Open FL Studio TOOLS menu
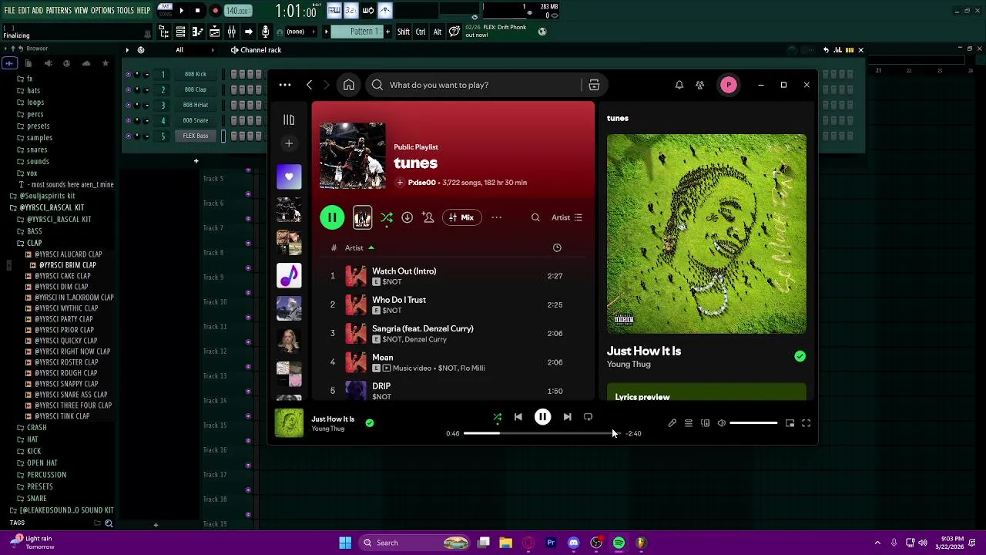 126,11
